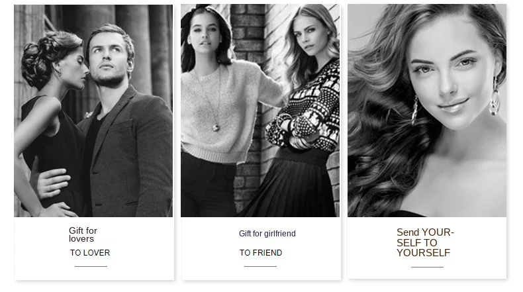Image resolution: width=523 pixels, height=292 pixels.
Task: Click the word 'YOURSELF' on the last line
Action: [x=424, y=253]
